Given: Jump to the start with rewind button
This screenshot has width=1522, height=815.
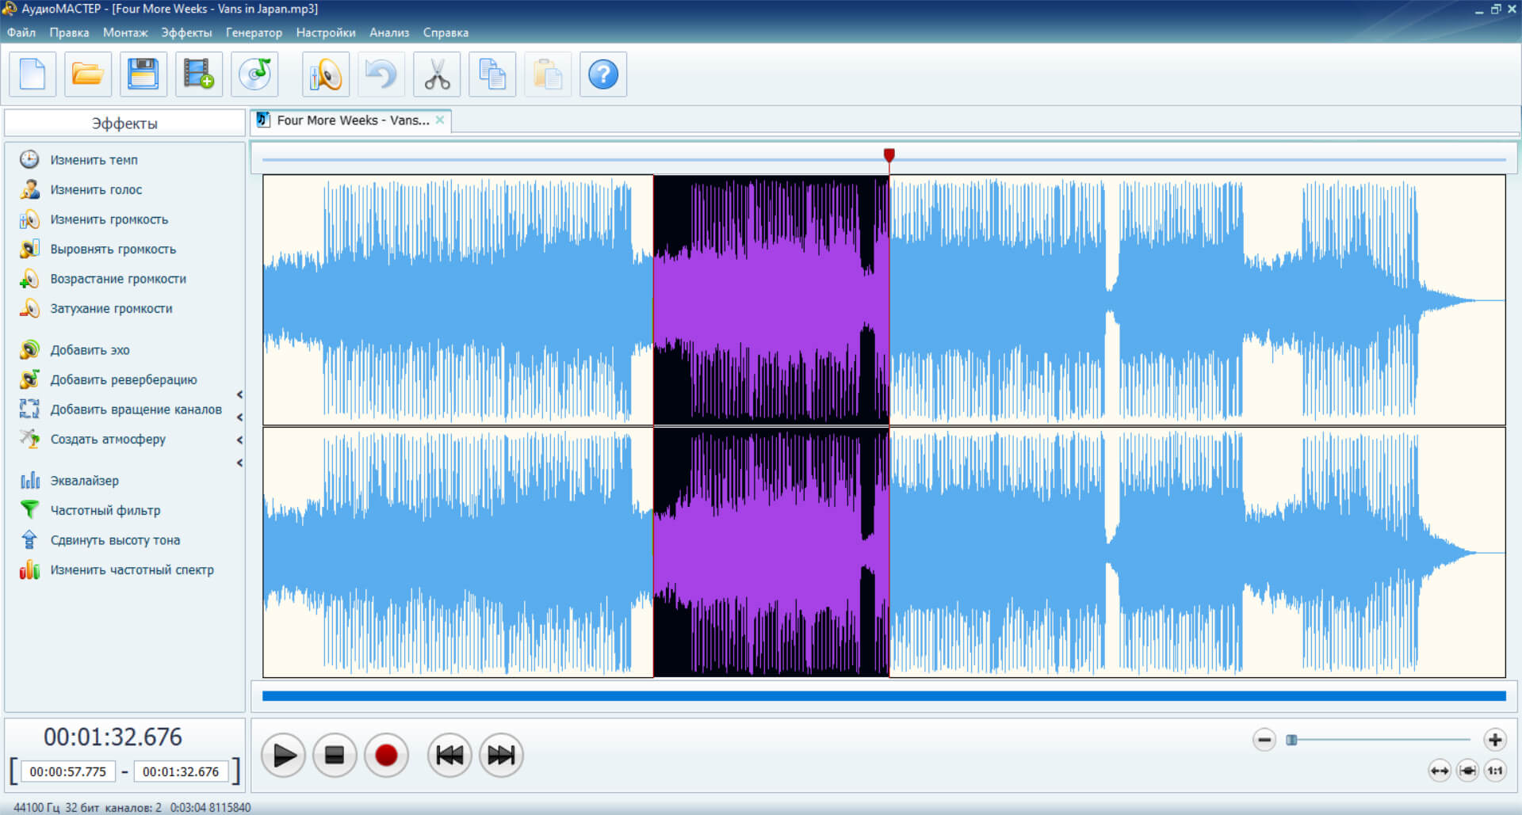Looking at the screenshot, I should coord(449,756).
